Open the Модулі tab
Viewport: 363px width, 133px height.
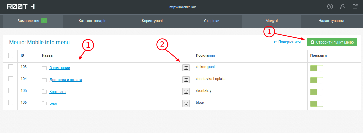[271, 21]
